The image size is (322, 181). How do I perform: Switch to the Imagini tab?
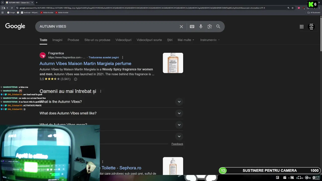point(57,40)
